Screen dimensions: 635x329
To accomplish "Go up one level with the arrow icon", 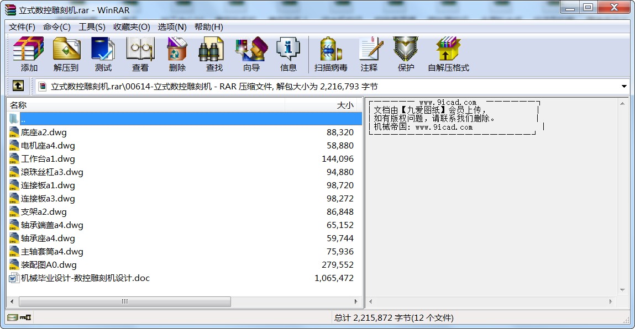I will click(18, 86).
